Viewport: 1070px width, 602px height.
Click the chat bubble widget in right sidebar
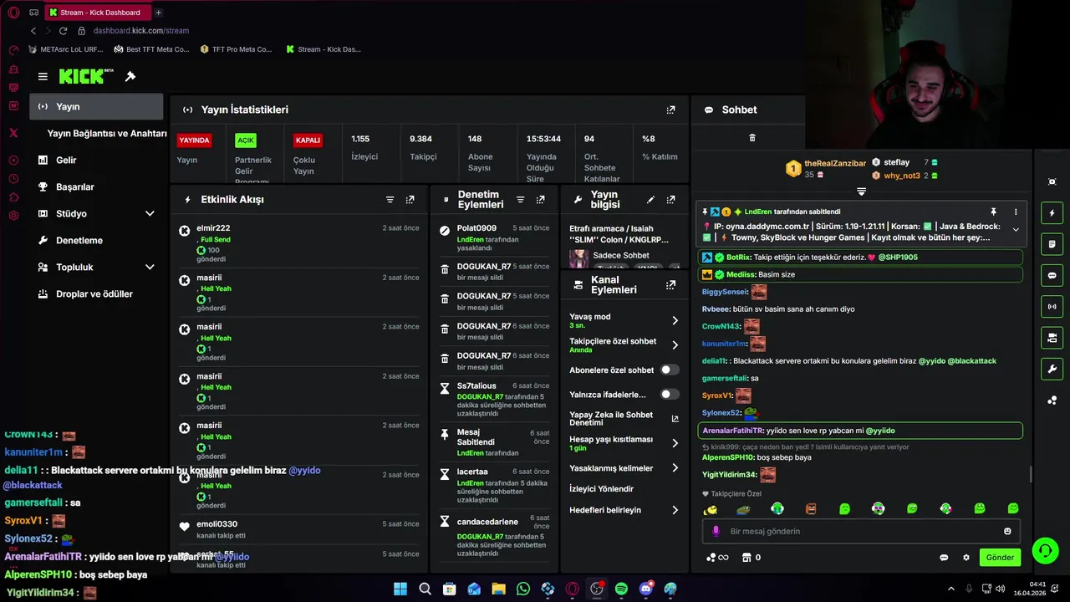(x=1052, y=275)
